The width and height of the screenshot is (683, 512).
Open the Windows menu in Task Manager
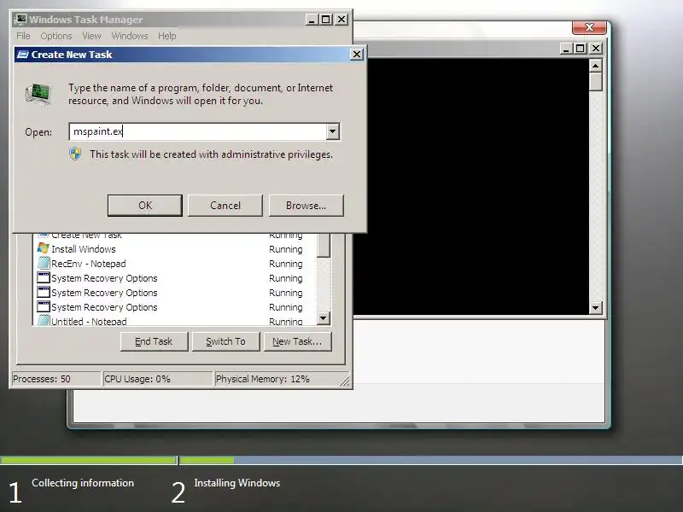(x=130, y=36)
